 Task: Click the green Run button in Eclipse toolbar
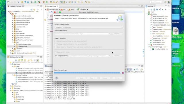pyautogui.click(x=35, y=2)
